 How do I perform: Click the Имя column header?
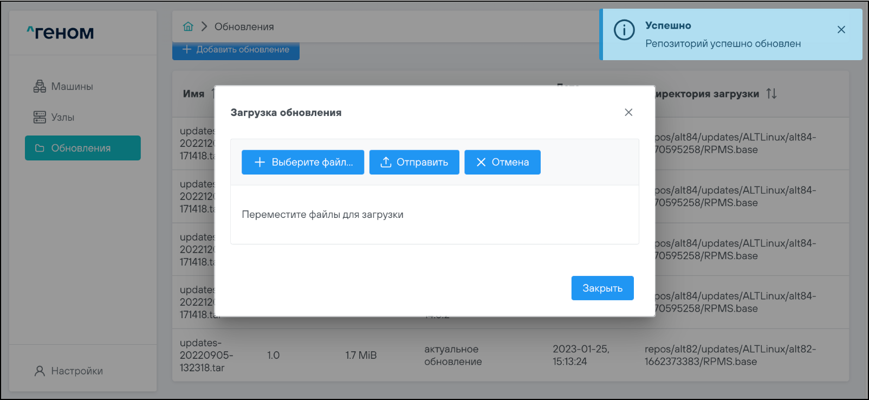(193, 94)
